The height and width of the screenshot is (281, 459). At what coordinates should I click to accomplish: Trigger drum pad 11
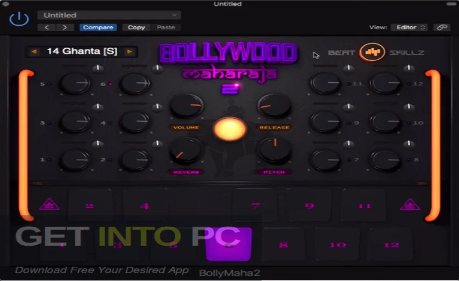pyautogui.click(x=364, y=205)
